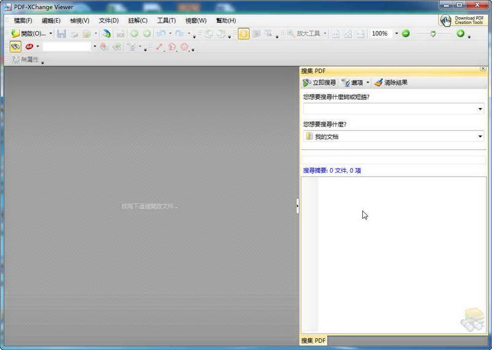Collapse the search panel with splitter arrow
Image resolution: width=492 pixels, height=350 pixels.
[298, 206]
